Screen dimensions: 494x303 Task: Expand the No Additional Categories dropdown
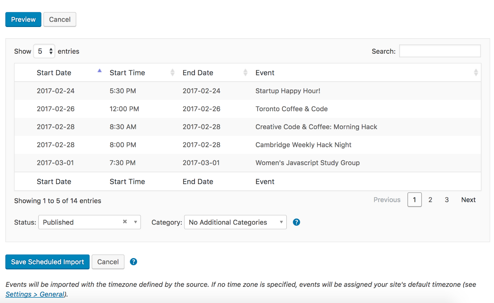(281, 222)
